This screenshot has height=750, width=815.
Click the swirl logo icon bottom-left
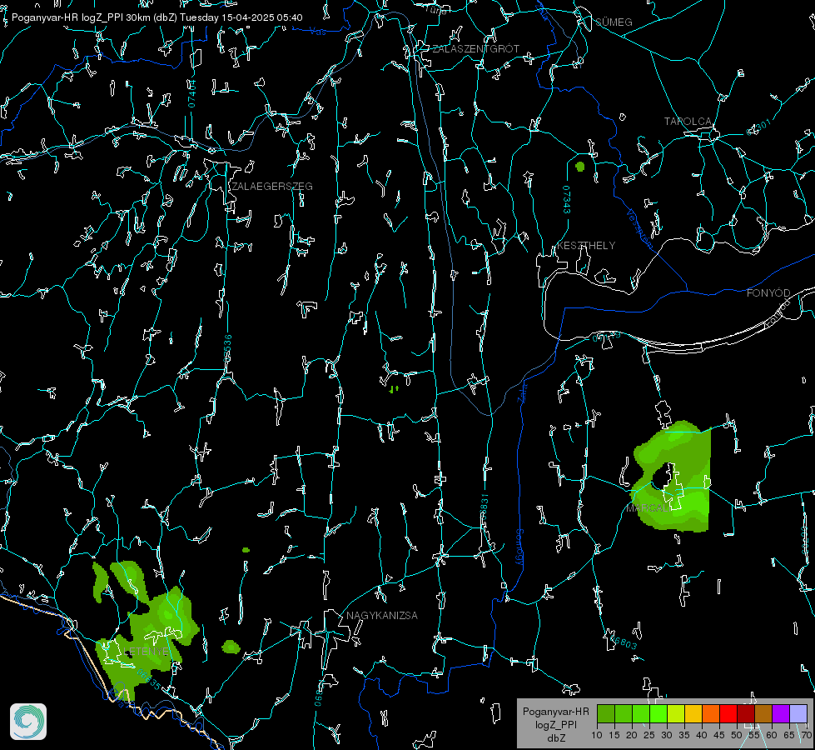point(28,722)
